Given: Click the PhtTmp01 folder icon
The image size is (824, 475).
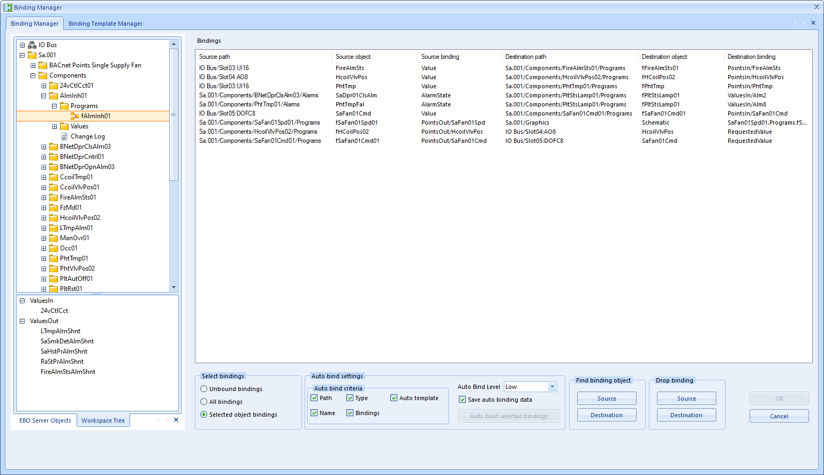Looking at the screenshot, I should click(54, 258).
